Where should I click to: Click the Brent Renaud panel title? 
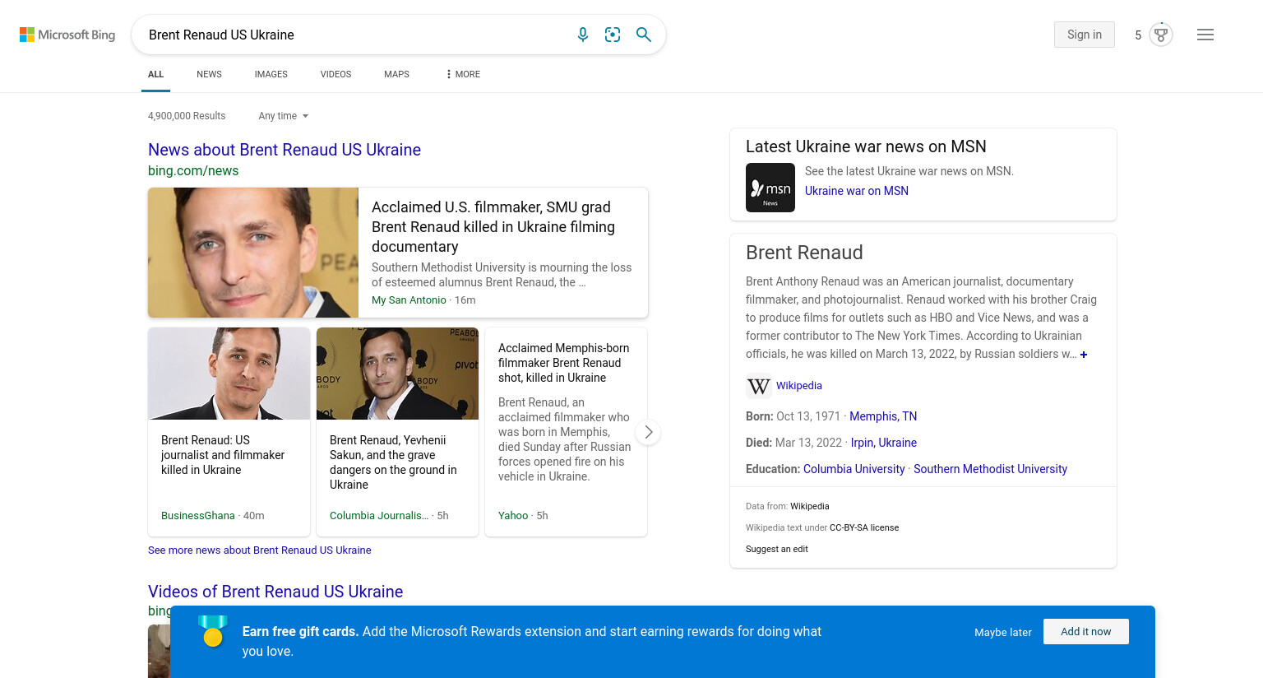tap(804, 253)
